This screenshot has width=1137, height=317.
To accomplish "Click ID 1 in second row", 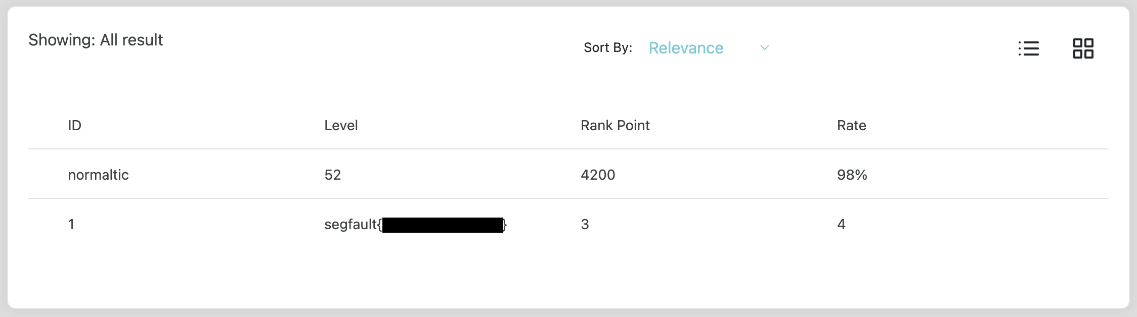I will 71,224.
